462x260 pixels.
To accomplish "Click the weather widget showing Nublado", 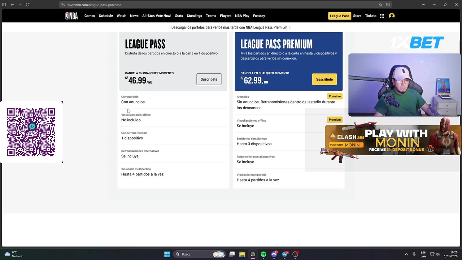I will [14, 254].
